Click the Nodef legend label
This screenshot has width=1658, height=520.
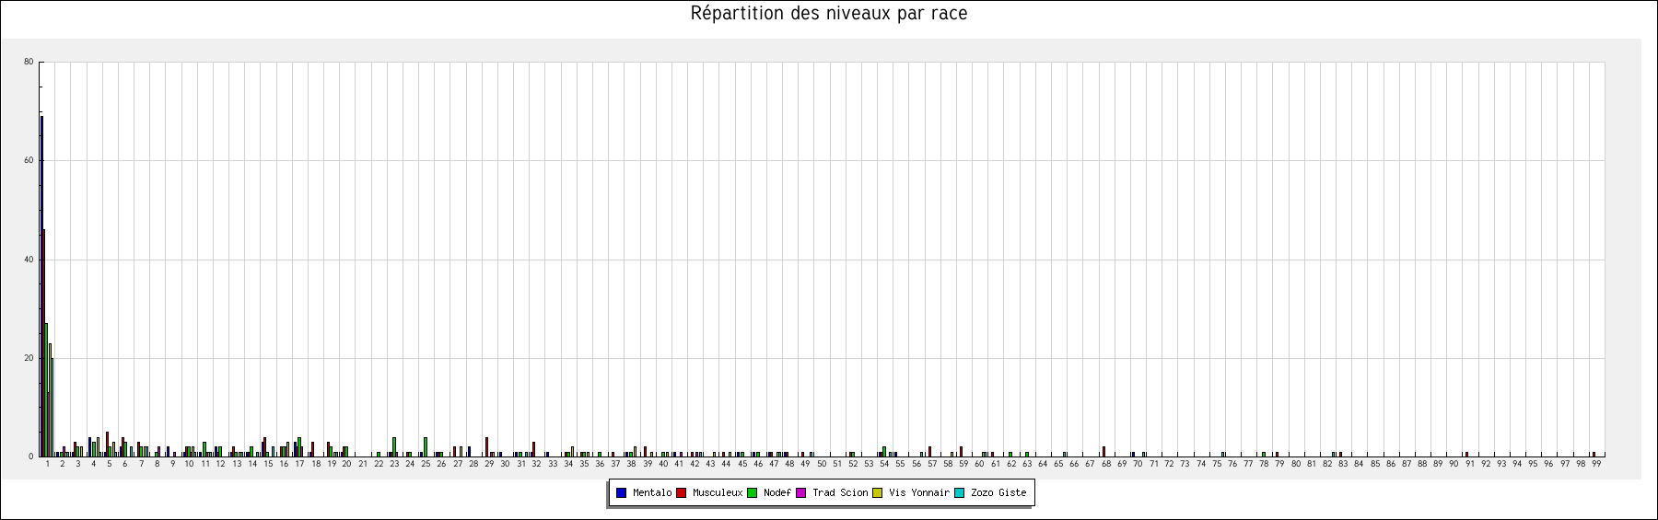776,493
